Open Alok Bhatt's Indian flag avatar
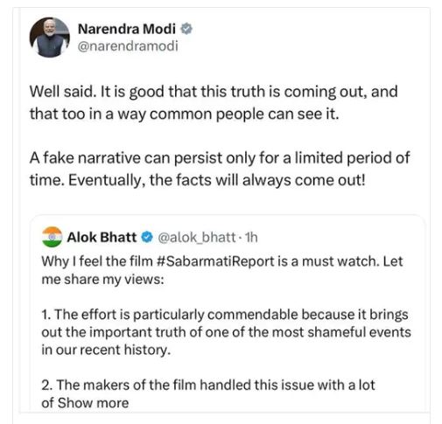442x424 pixels. click(53, 237)
